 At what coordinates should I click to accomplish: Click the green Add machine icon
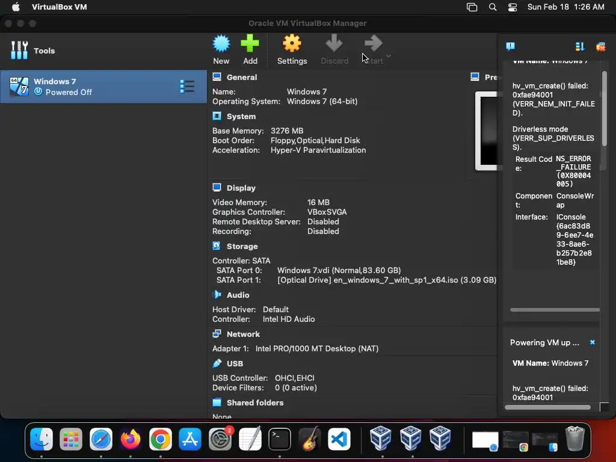[x=250, y=43]
